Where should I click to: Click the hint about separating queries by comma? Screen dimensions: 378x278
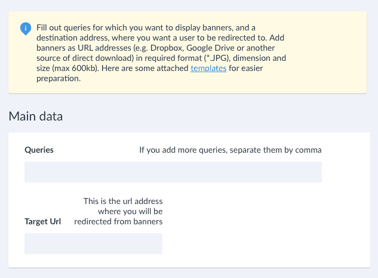coord(231,150)
